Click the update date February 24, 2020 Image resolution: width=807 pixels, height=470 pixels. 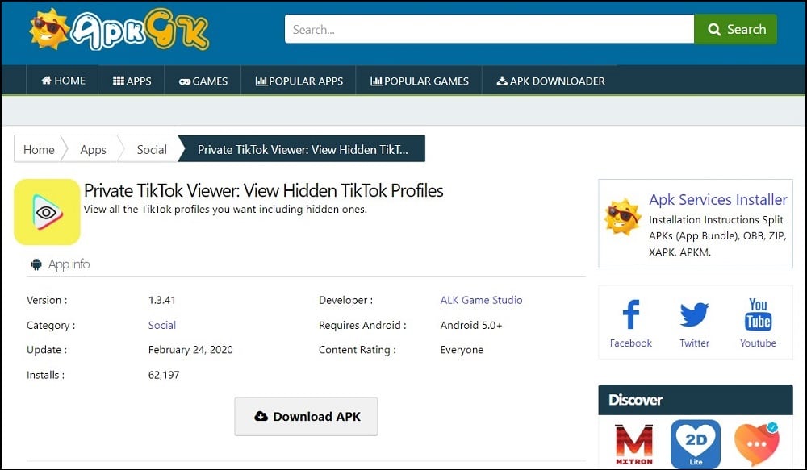[x=190, y=350]
